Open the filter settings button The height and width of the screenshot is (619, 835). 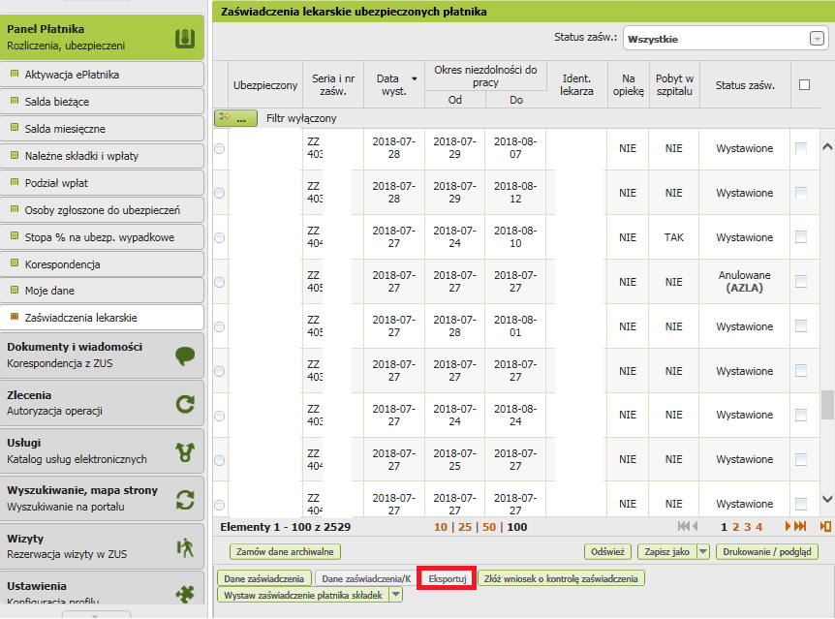point(235,118)
